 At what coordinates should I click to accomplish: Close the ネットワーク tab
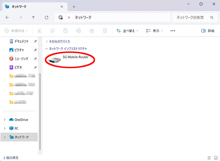pyautogui.click(x=62, y=7)
